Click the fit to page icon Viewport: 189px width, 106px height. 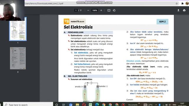pyautogui.click(x=109, y=11)
